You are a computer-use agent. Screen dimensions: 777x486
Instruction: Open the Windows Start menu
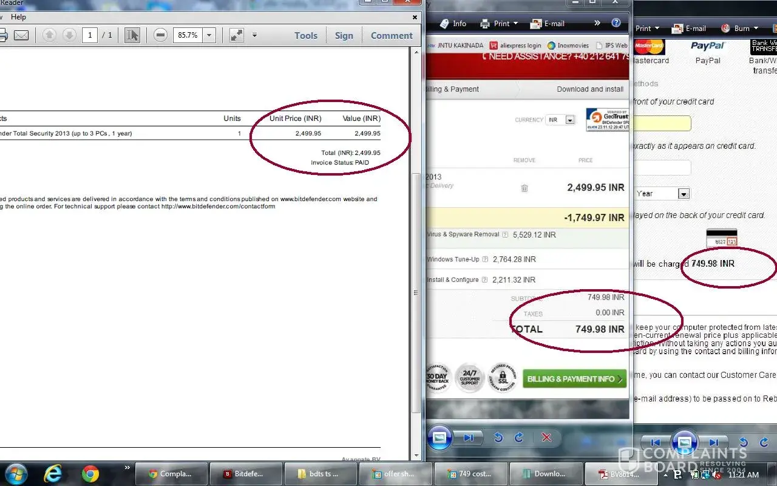[16, 473]
